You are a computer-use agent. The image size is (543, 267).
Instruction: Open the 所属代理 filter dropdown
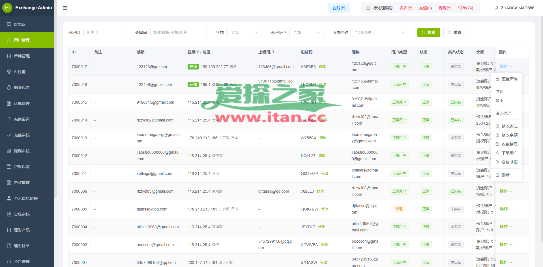tap(380, 32)
